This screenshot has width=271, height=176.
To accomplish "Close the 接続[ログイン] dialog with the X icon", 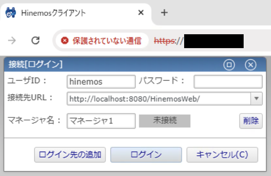I will [251, 65].
